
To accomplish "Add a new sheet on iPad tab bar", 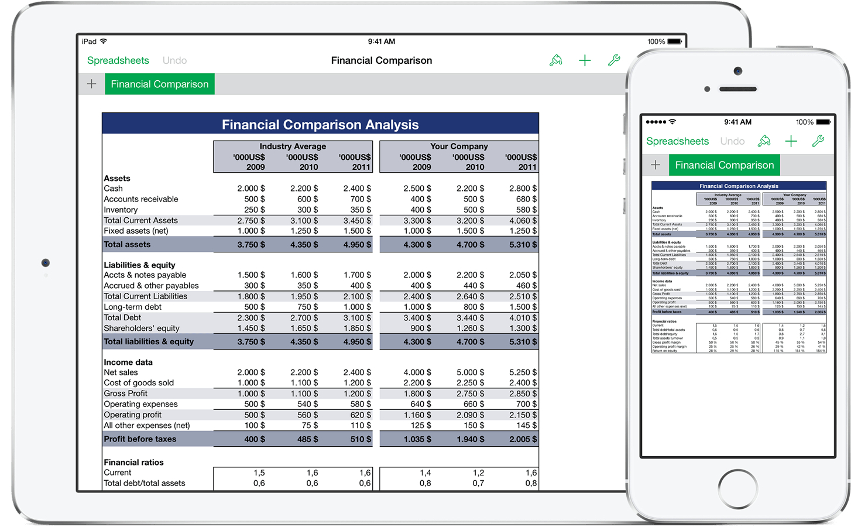I will click(x=92, y=84).
